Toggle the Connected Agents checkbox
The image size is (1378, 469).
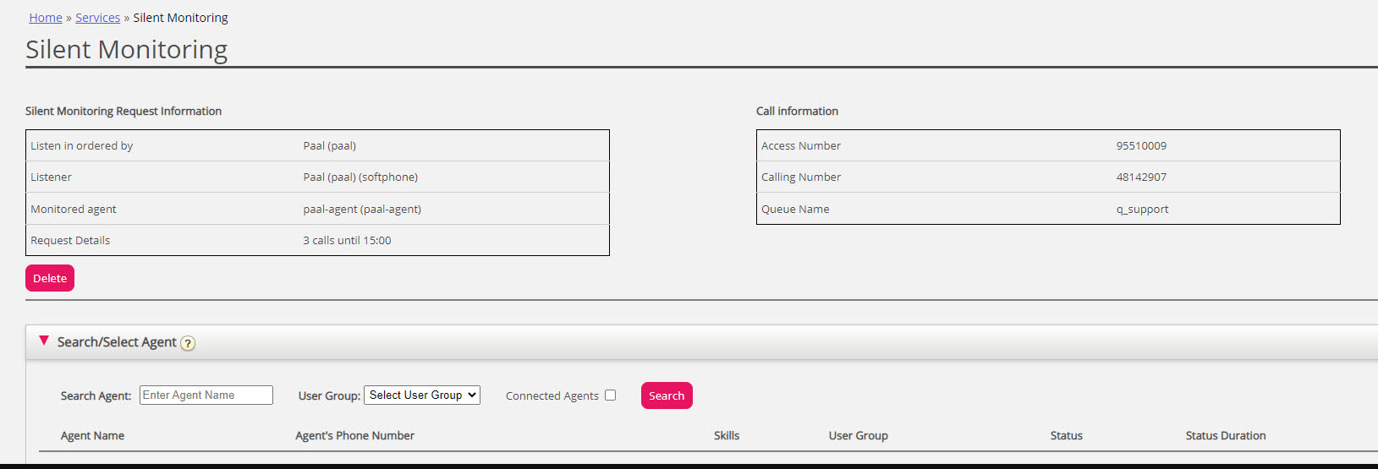[610, 395]
